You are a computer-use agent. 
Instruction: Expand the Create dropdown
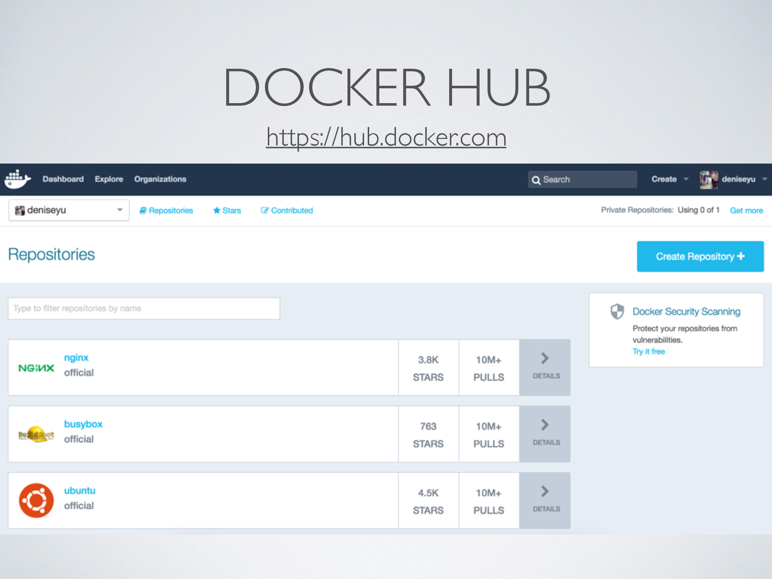670,179
